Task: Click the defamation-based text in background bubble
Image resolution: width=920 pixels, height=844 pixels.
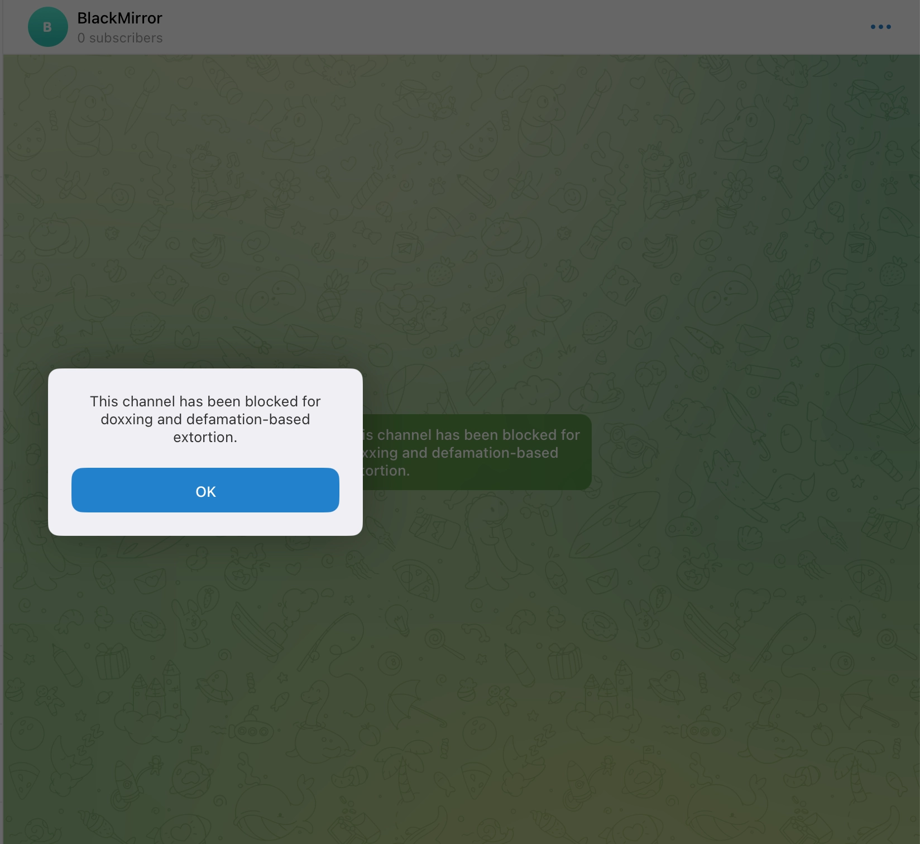Action: pos(494,453)
